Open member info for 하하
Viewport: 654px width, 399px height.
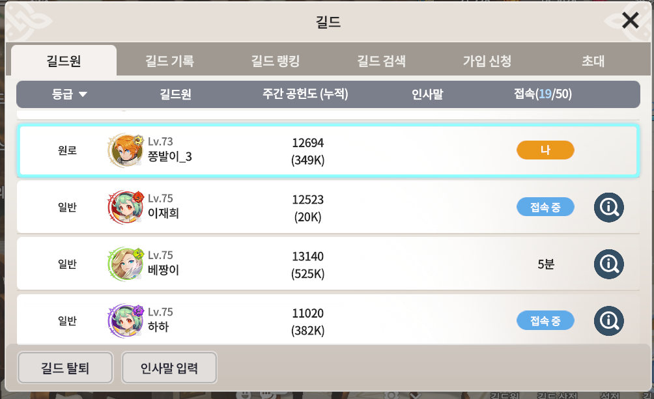(x=609, y=321)
